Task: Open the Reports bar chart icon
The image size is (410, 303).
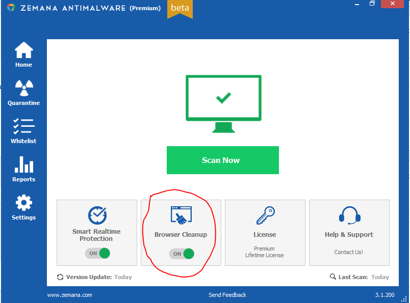Action: [x=24, y=164]
